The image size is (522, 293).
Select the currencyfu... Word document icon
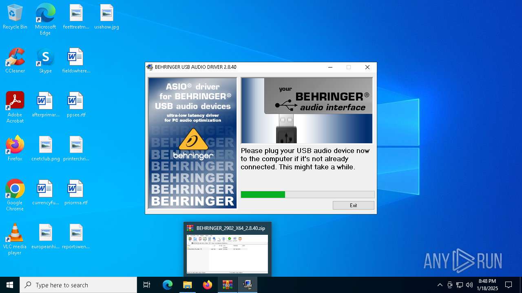tap(45, 193)
